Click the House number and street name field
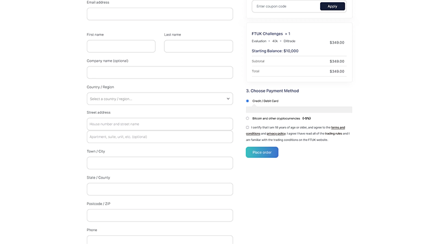Image resolution: width=437 pixels, height=245 pixels. click(x=160, y=124)
